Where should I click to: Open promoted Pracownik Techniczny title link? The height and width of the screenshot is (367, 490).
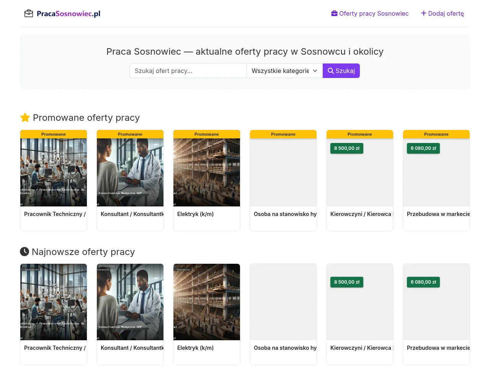[55, 214]
